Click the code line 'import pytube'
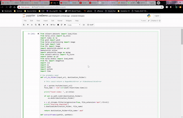The image size is (183, 118). 46,69
